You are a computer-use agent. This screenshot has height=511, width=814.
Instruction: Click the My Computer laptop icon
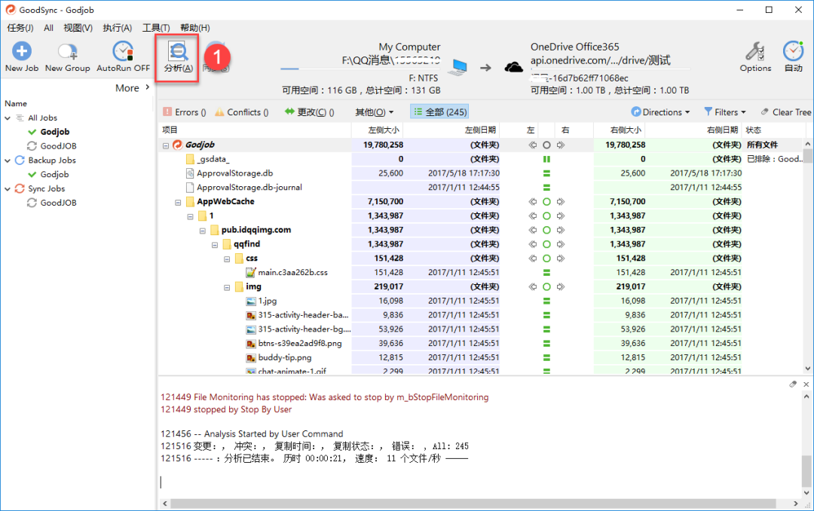(457, 68)
